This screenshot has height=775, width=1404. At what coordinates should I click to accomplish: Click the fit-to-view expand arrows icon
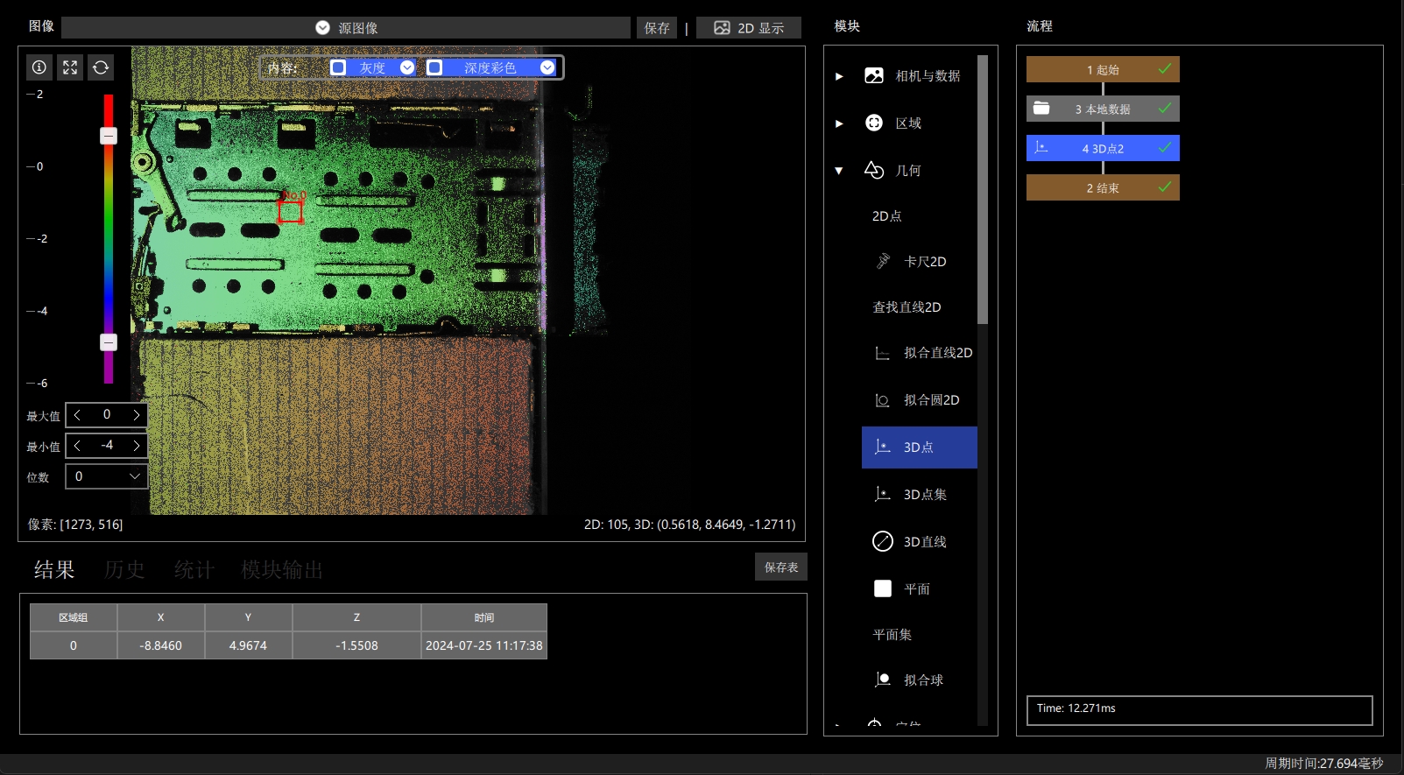click(x=70, y=67)
